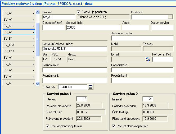Click the Interval field in Servisní práce 2
Viewport: 176px width, 134px height.
pyautogui.click(x=148, y=99)
